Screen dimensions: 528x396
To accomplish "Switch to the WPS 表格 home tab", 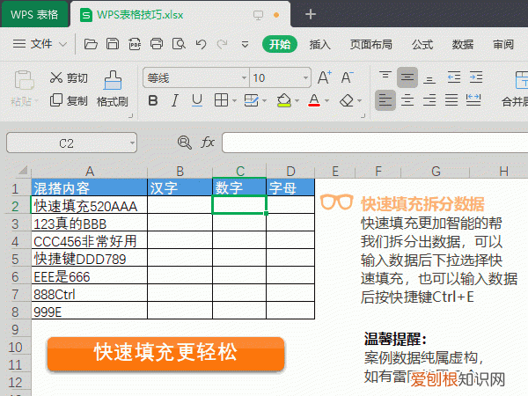I will coord(34,14).
